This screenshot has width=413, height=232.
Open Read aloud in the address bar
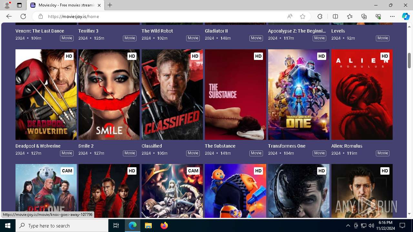tap(290, 16)
